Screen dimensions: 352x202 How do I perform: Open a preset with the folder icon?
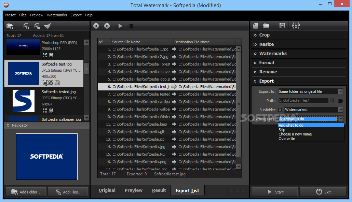pyautogui.click(x=266, y=26)
